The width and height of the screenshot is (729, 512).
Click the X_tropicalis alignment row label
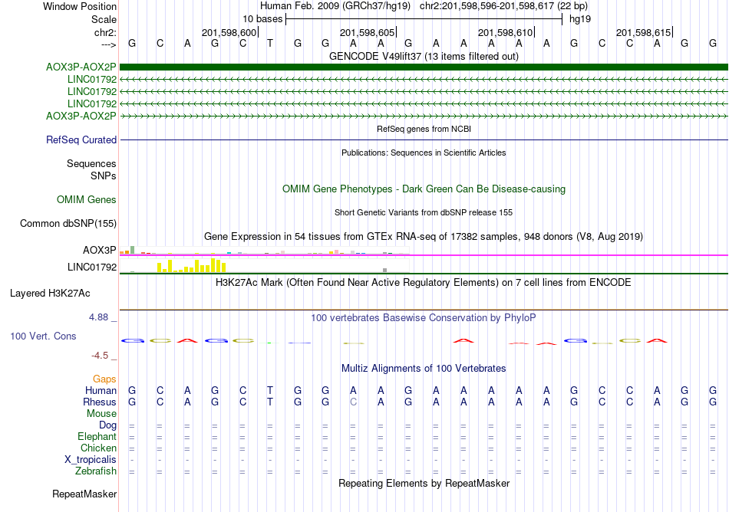click(91, 460)
